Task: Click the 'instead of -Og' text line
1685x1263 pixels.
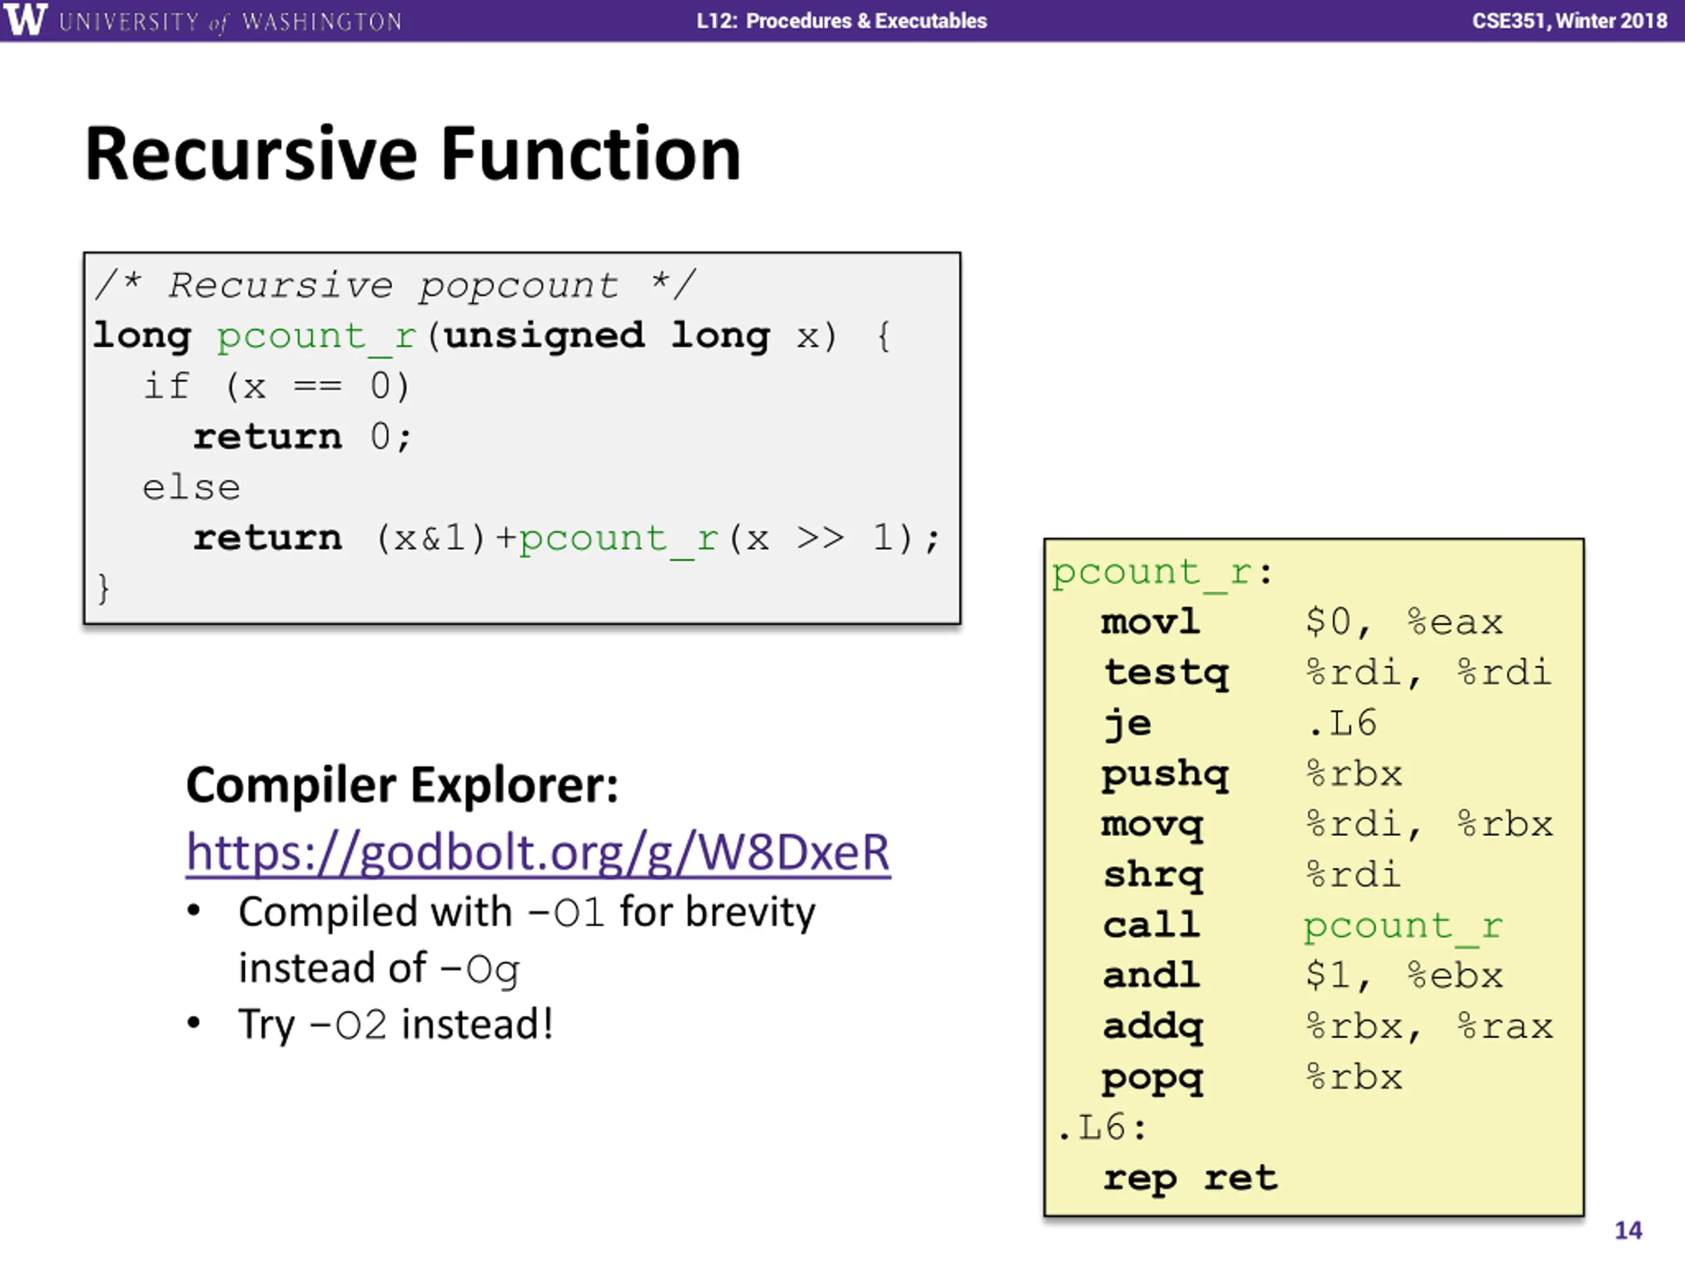Action: tap(378, 969)
